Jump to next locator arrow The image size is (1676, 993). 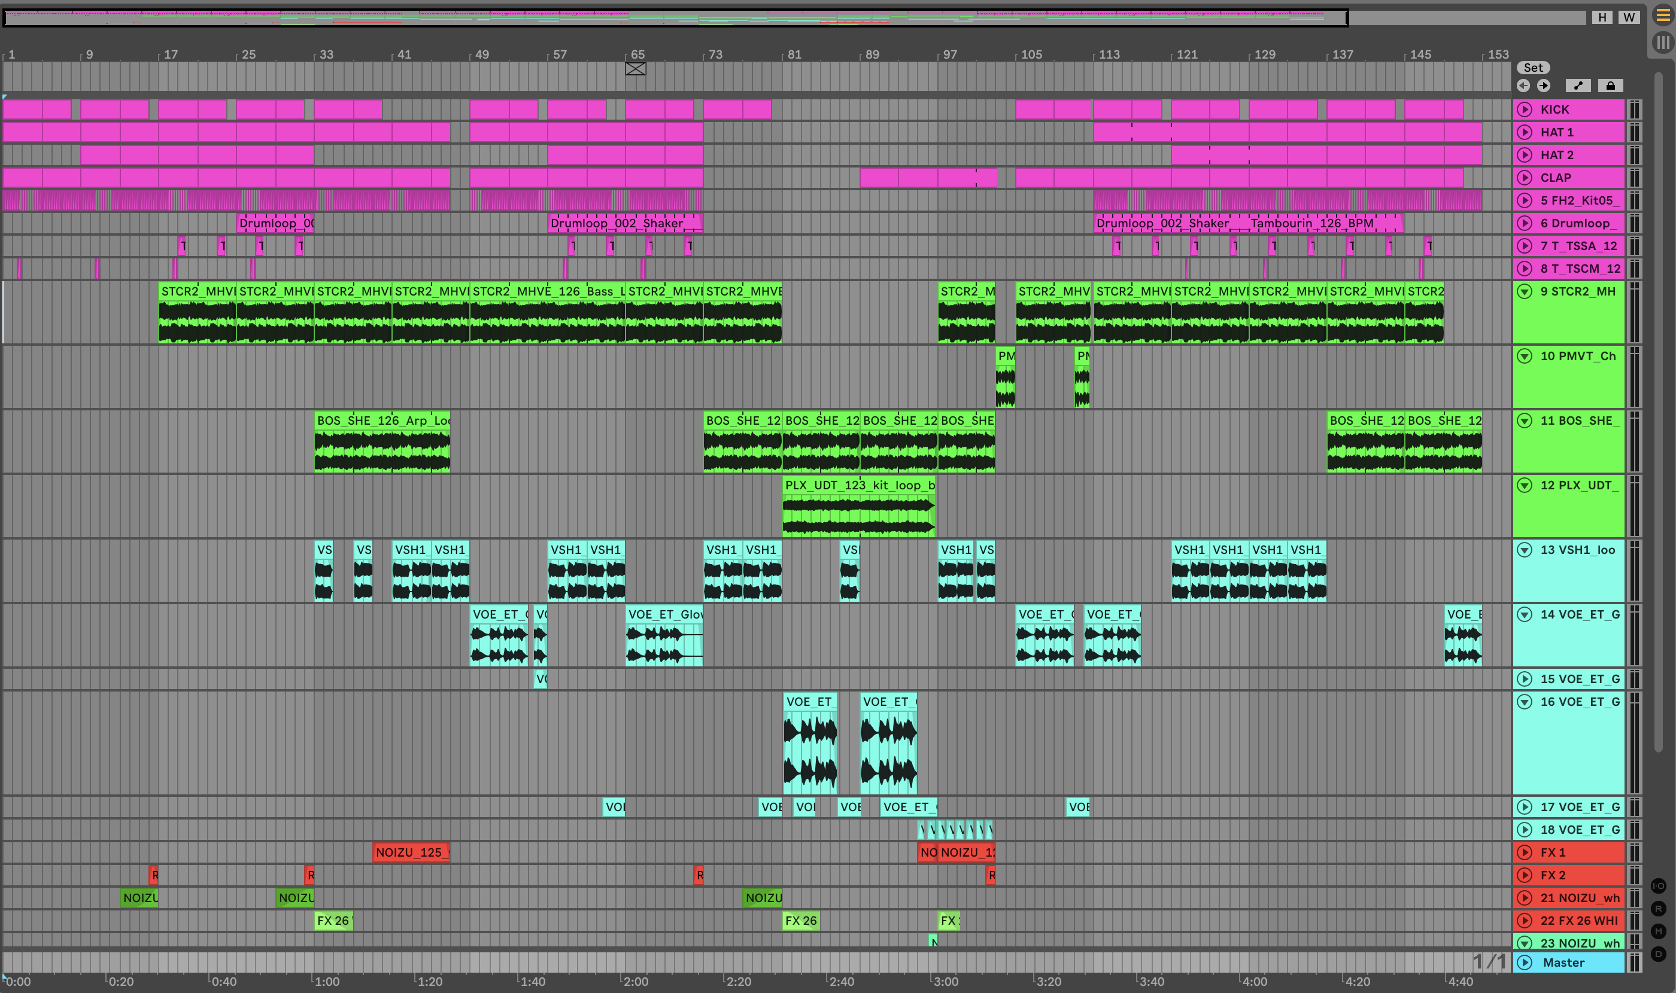click(x=1544, y=86)
